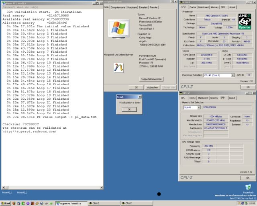Open the CPU tab in the lower CPU-Z window
This screenshot has height=206, width=257.
click(x=183, y=98)
